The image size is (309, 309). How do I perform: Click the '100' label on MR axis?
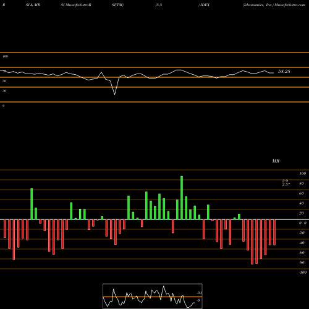click(x=302, y=174)
